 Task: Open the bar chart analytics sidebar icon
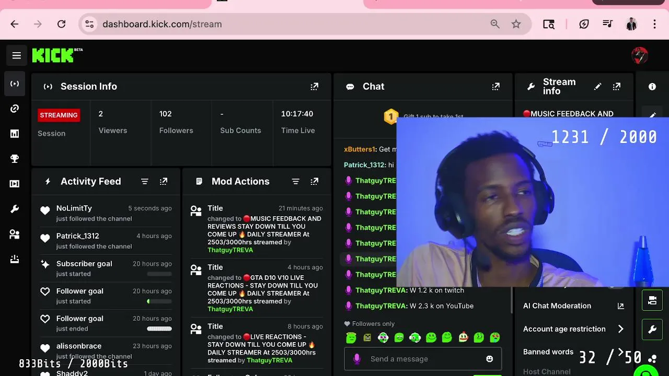click(15, 134)
